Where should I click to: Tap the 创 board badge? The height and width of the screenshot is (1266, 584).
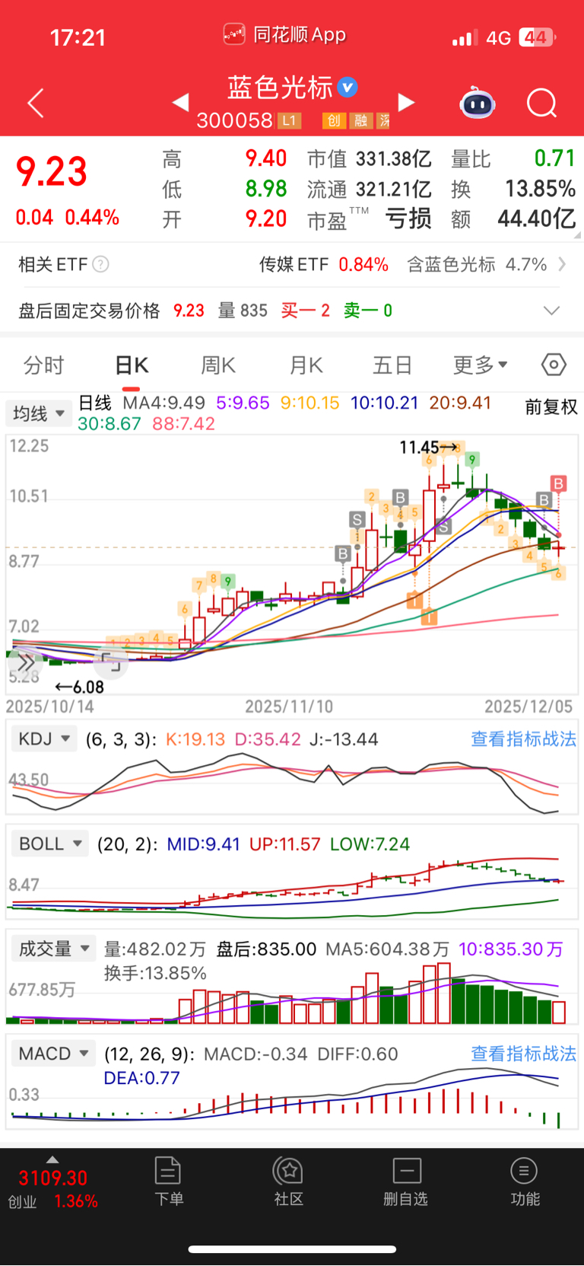334,121
